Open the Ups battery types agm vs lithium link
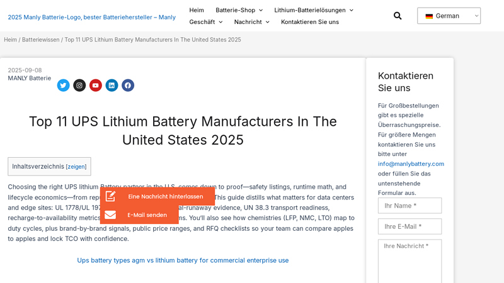The height and width of the screenshot is (283, 504). pos(183,260)
